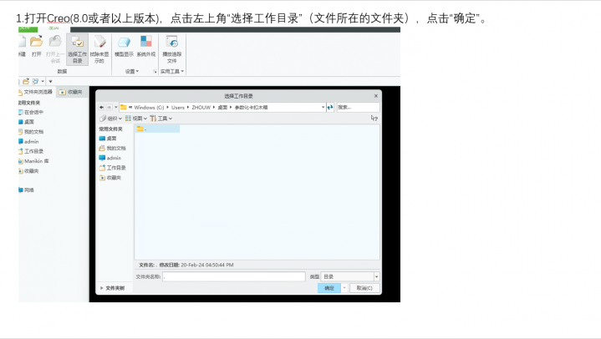This screenshot has width=601, height=339.
Task: Switch to the 收藏夹 tab
Action: click(x=73, y=92)
